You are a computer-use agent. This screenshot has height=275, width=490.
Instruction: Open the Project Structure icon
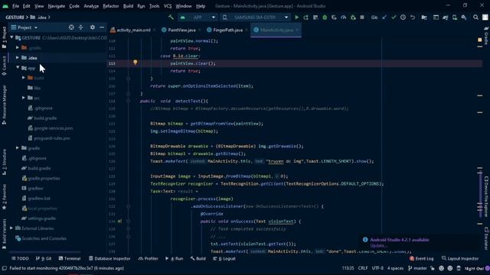[x=424, y=18]
